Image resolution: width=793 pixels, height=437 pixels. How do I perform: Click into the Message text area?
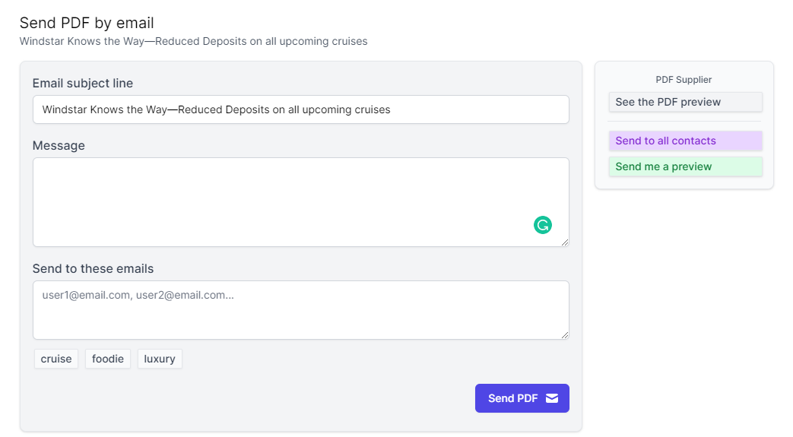(301, 202)
